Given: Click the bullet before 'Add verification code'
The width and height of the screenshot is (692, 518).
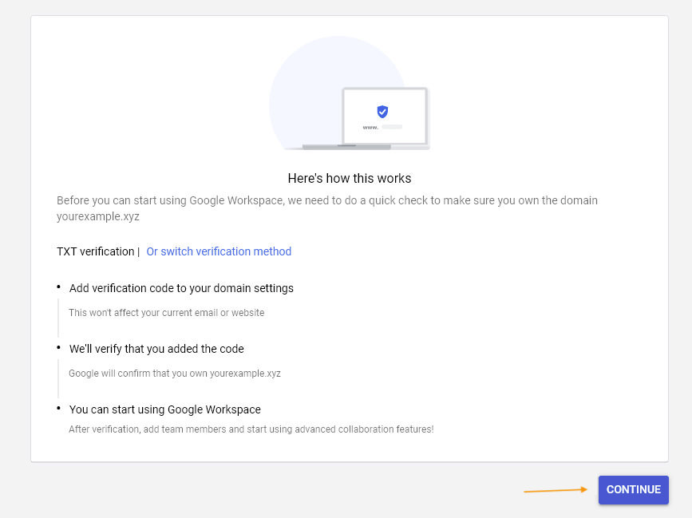Looking at the screenshot, I should tap(59, 287).
